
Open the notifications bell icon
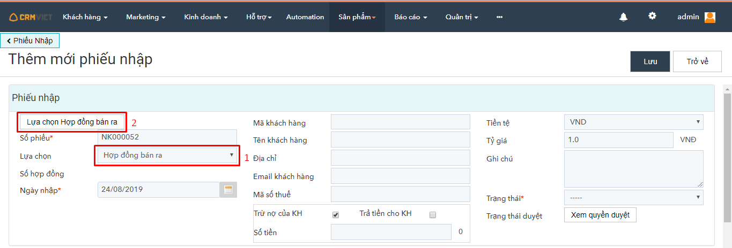tap(623, 17)
